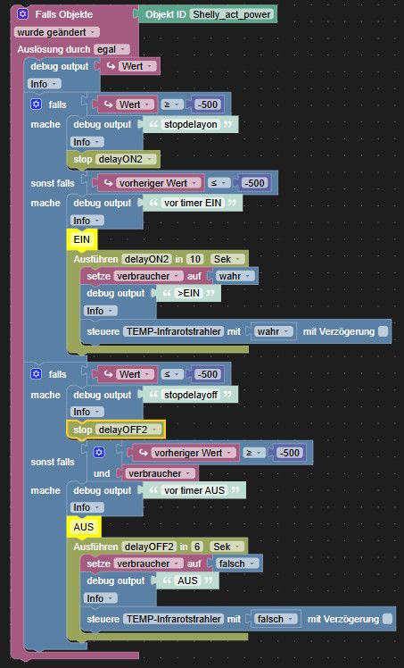
Task: Open the mutator gear on first falls block
Action: tap(37, 104)
